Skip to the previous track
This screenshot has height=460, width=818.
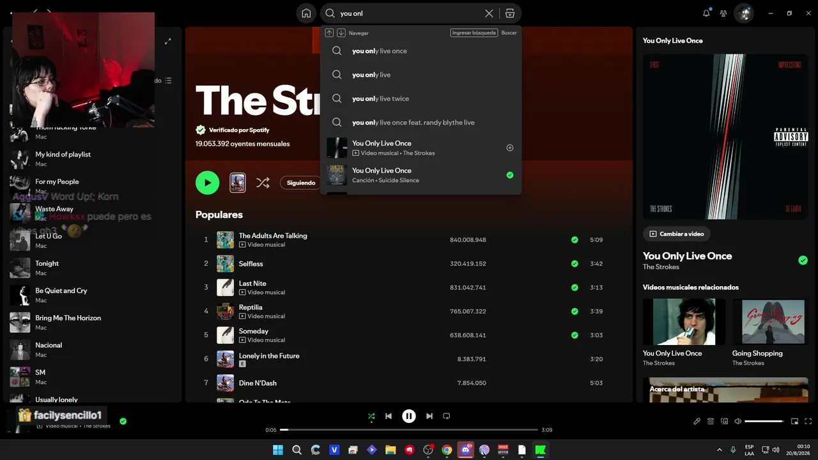[389, 416]
